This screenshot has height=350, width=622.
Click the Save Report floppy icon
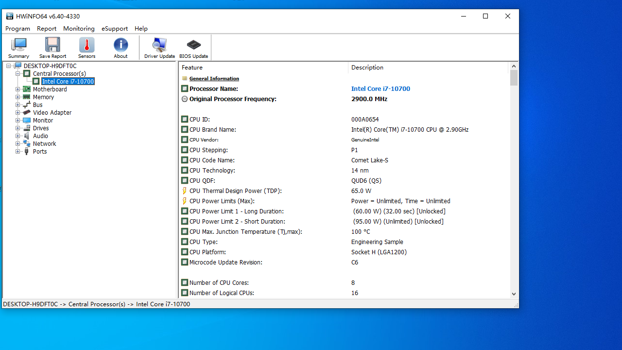click(52, 48)
